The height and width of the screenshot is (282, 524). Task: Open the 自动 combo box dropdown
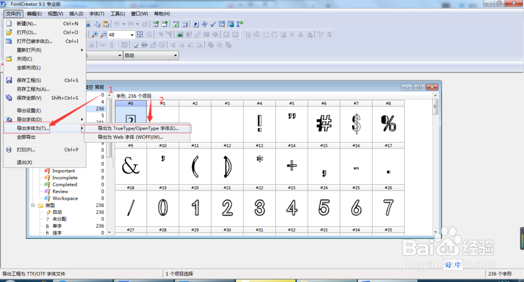click(x=175, y=55)
